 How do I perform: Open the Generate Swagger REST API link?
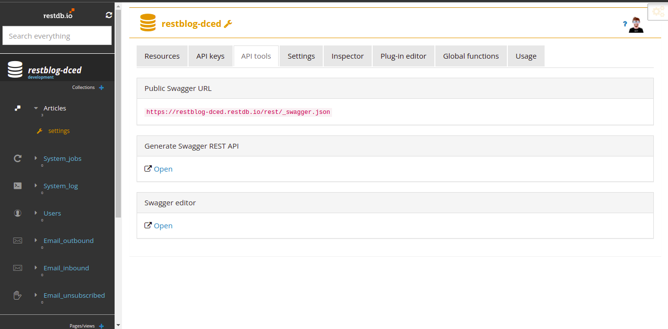163,169
